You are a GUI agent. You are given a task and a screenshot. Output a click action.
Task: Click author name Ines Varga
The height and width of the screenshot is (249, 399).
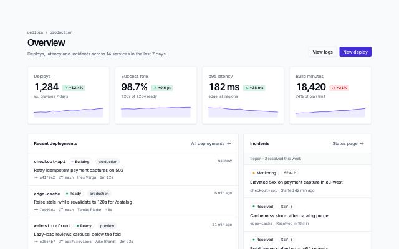(87, 177)
